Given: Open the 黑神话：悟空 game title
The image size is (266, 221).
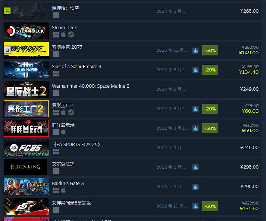Looking at the screenshot, I should click(65, 8).
